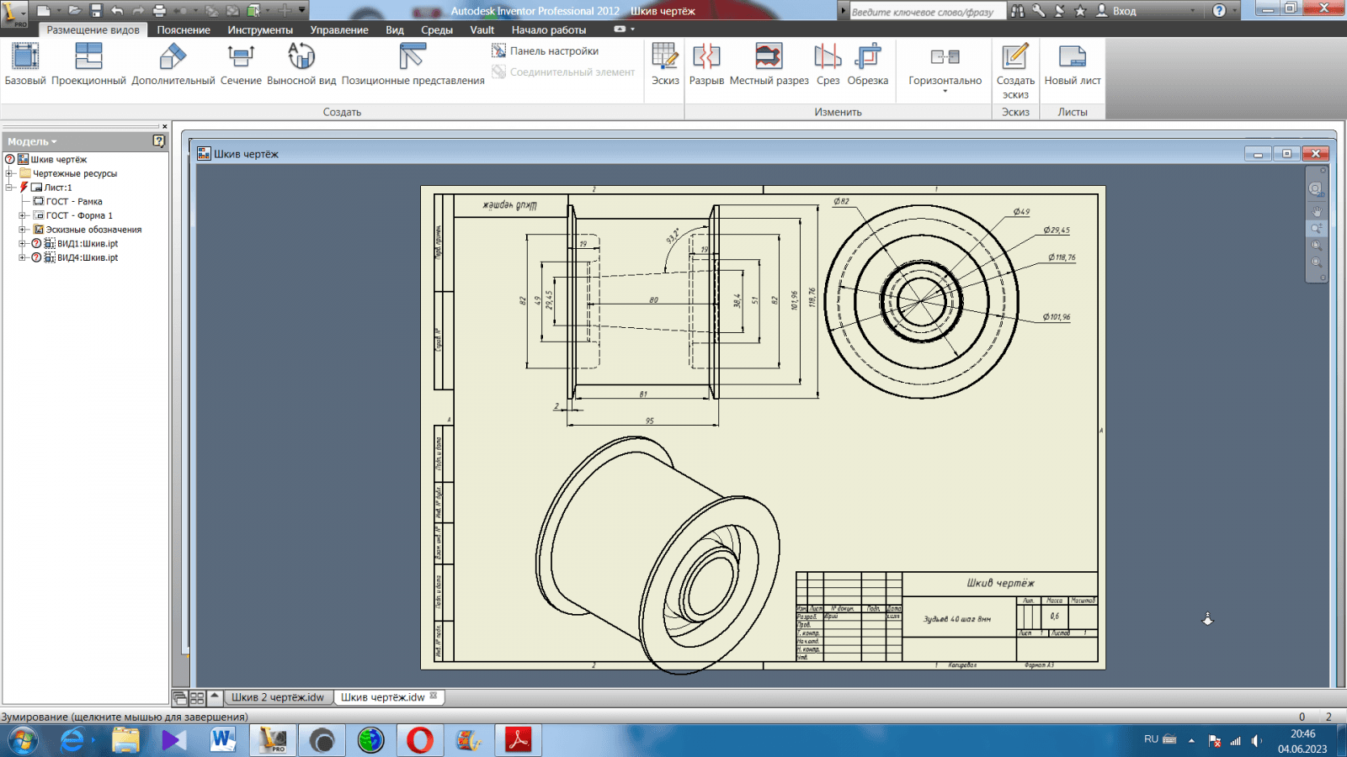1347x757 pixels.
Task: Select the Разрыв break tool
Action: (x=706, y=64)
